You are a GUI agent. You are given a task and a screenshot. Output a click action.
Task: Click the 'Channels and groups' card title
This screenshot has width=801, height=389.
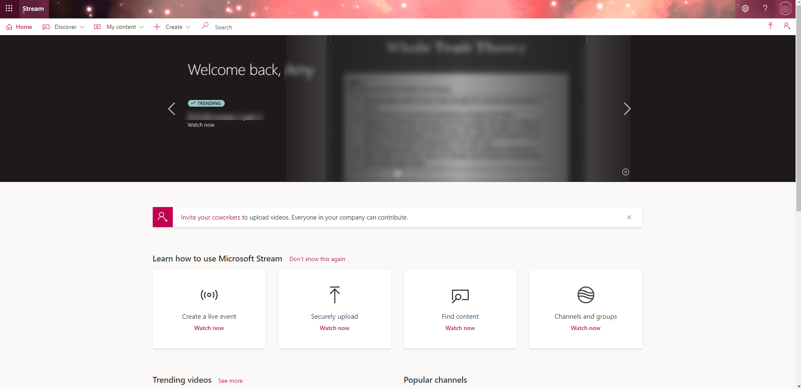coord(586,317)
